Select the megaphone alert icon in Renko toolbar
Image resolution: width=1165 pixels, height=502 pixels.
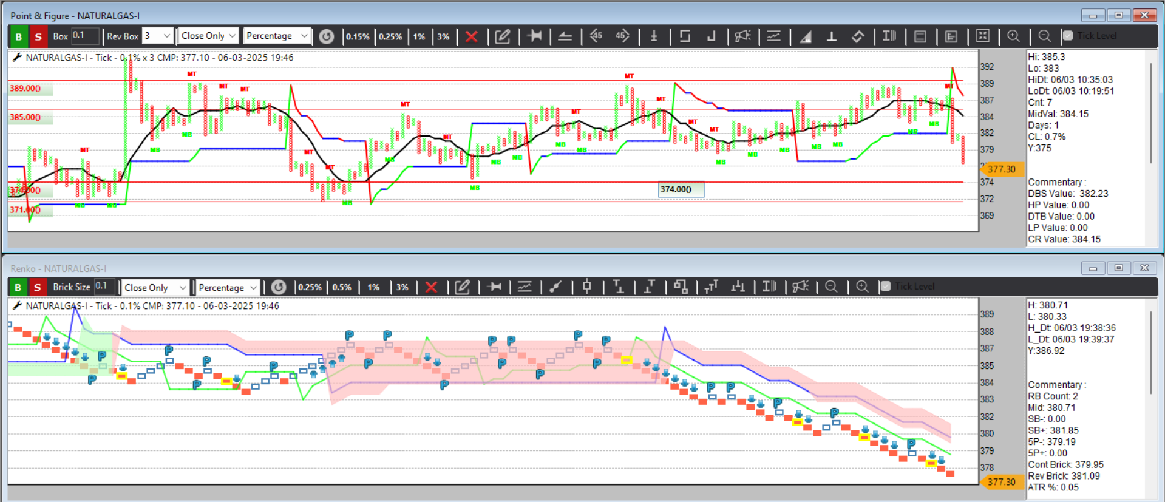tap(801, 287)
